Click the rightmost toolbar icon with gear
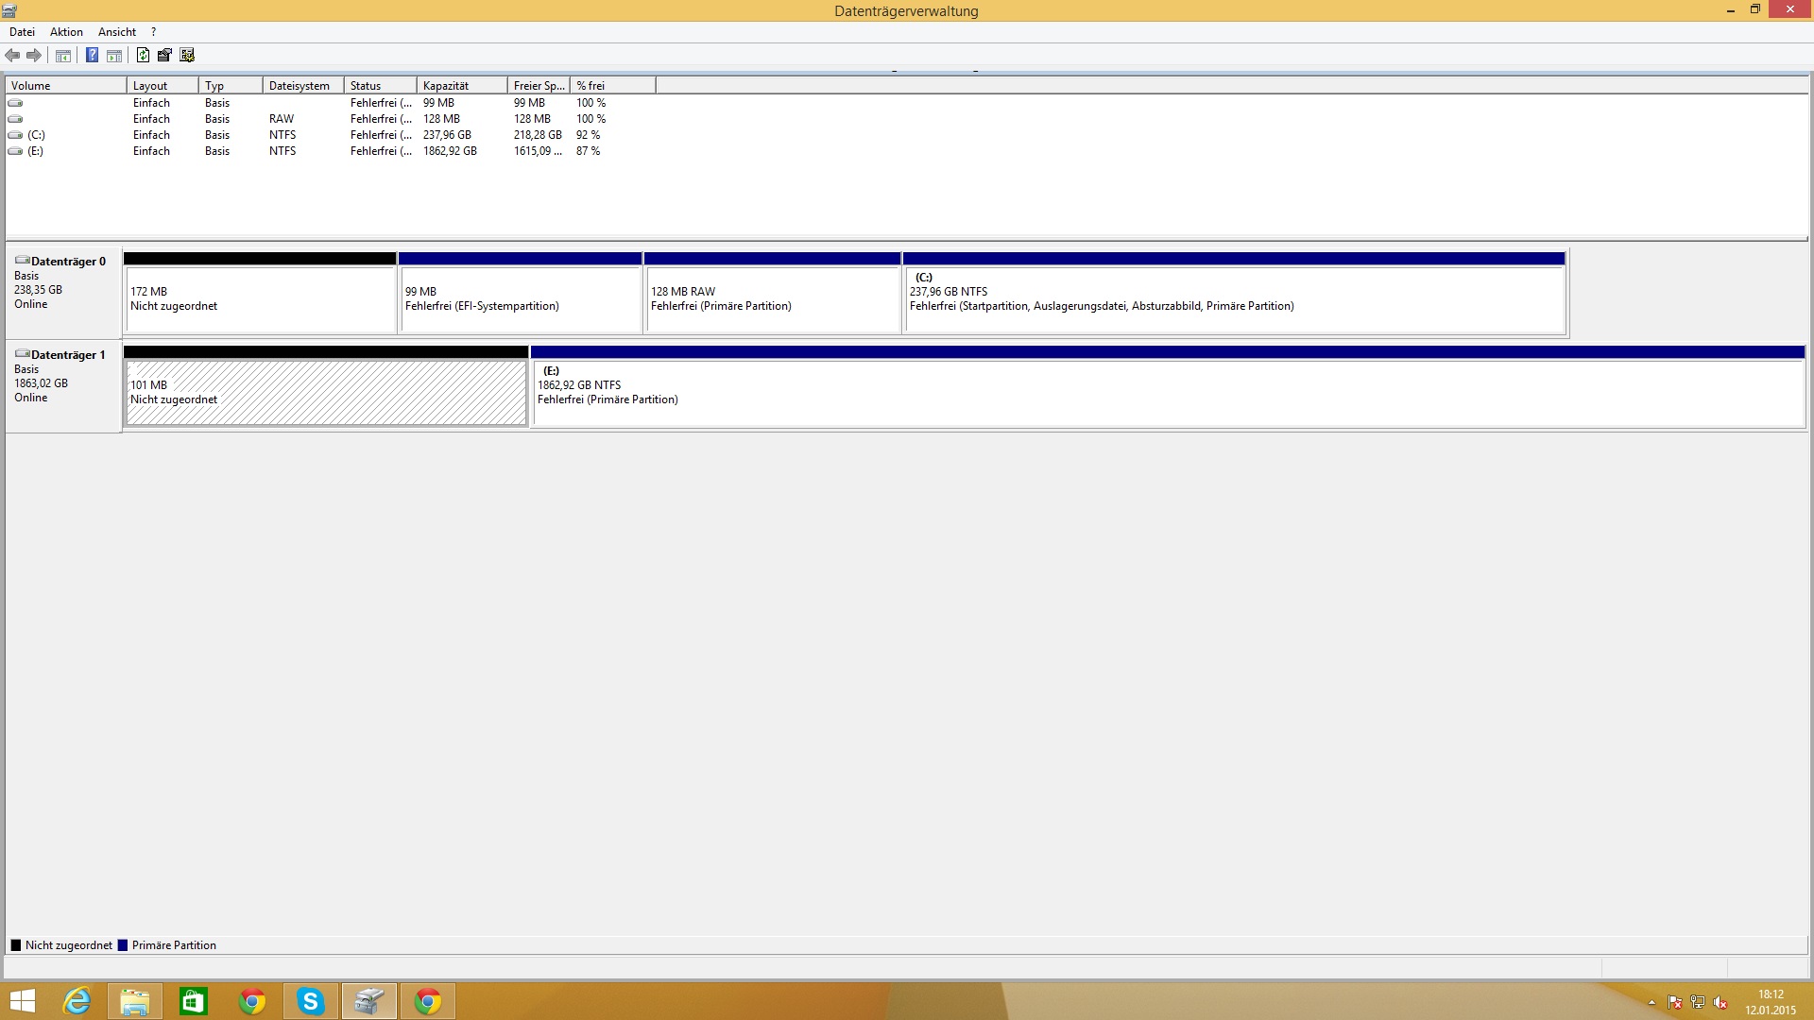This screenshot has width=1814, height=1020. click(187, 55)
